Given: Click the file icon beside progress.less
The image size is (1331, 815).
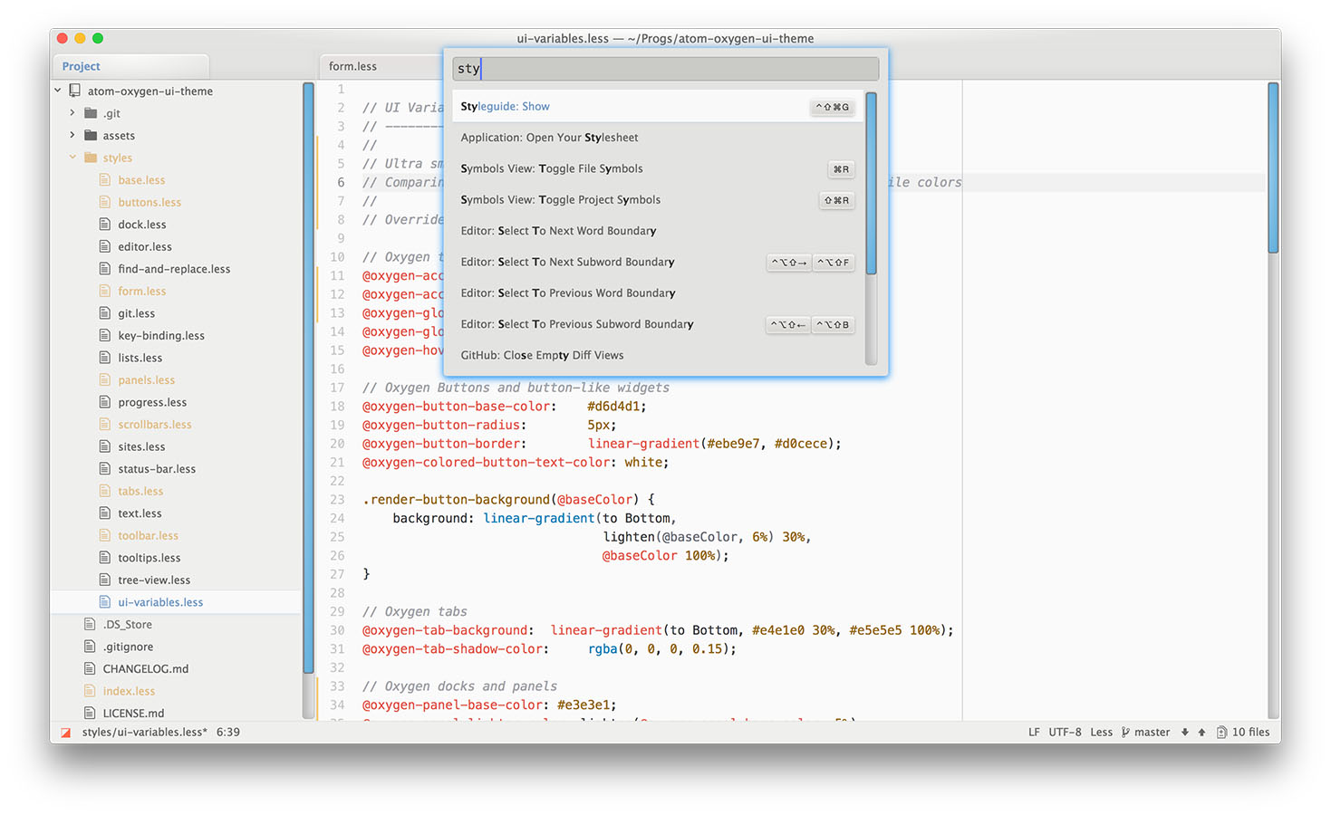Looking at the screenshot, I should tap(105, 402).
